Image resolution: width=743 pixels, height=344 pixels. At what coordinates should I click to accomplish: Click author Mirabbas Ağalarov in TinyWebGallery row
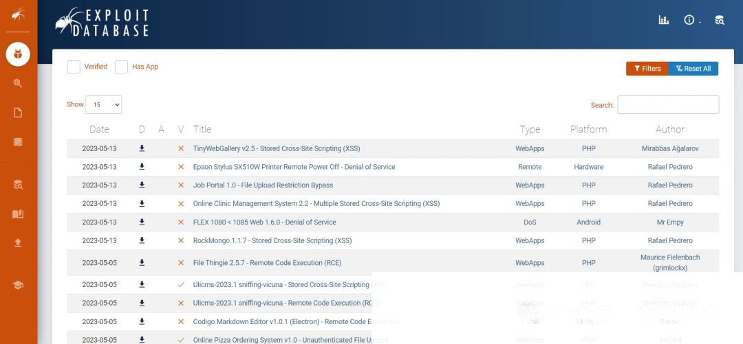(x=670, y=148)
